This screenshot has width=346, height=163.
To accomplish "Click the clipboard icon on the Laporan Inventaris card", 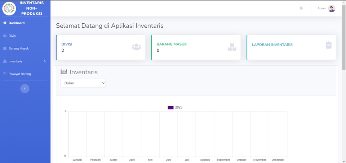I will pos(329,45).
